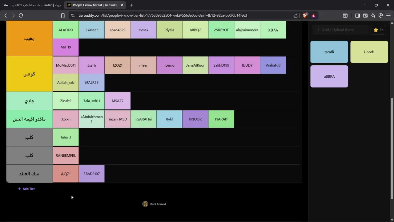Click the Bahi Ahmed avatar icon
Image resolution: width=394 pixels, height=222 pixels.
[145, 204]
